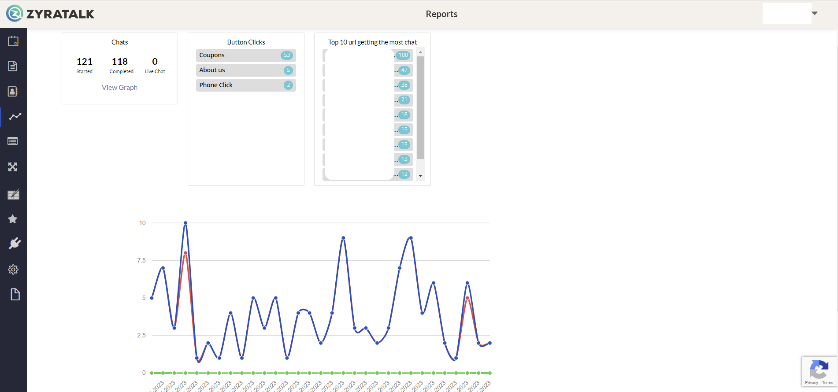The width and height of the screenshot is (838, 392).
Task: Click the URL row with 12 chats
Action: pyautogui.click(x=368, y=174)
